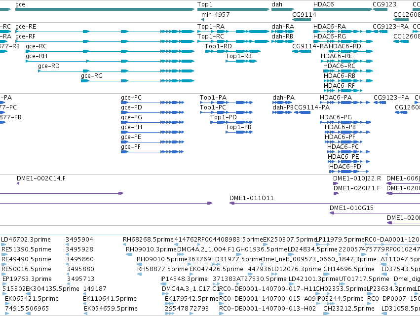The width and height of the screenshot is (420, 316).
Task: Open transcript gce-RH label
Action: point(37,56)
